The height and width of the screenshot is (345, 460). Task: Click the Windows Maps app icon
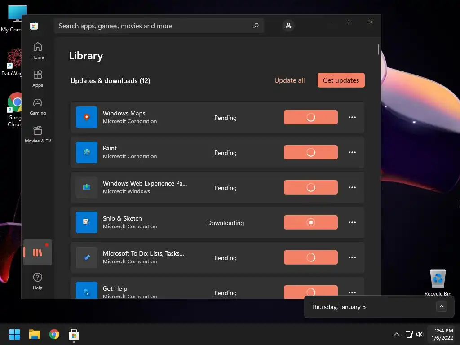[87, 117]
